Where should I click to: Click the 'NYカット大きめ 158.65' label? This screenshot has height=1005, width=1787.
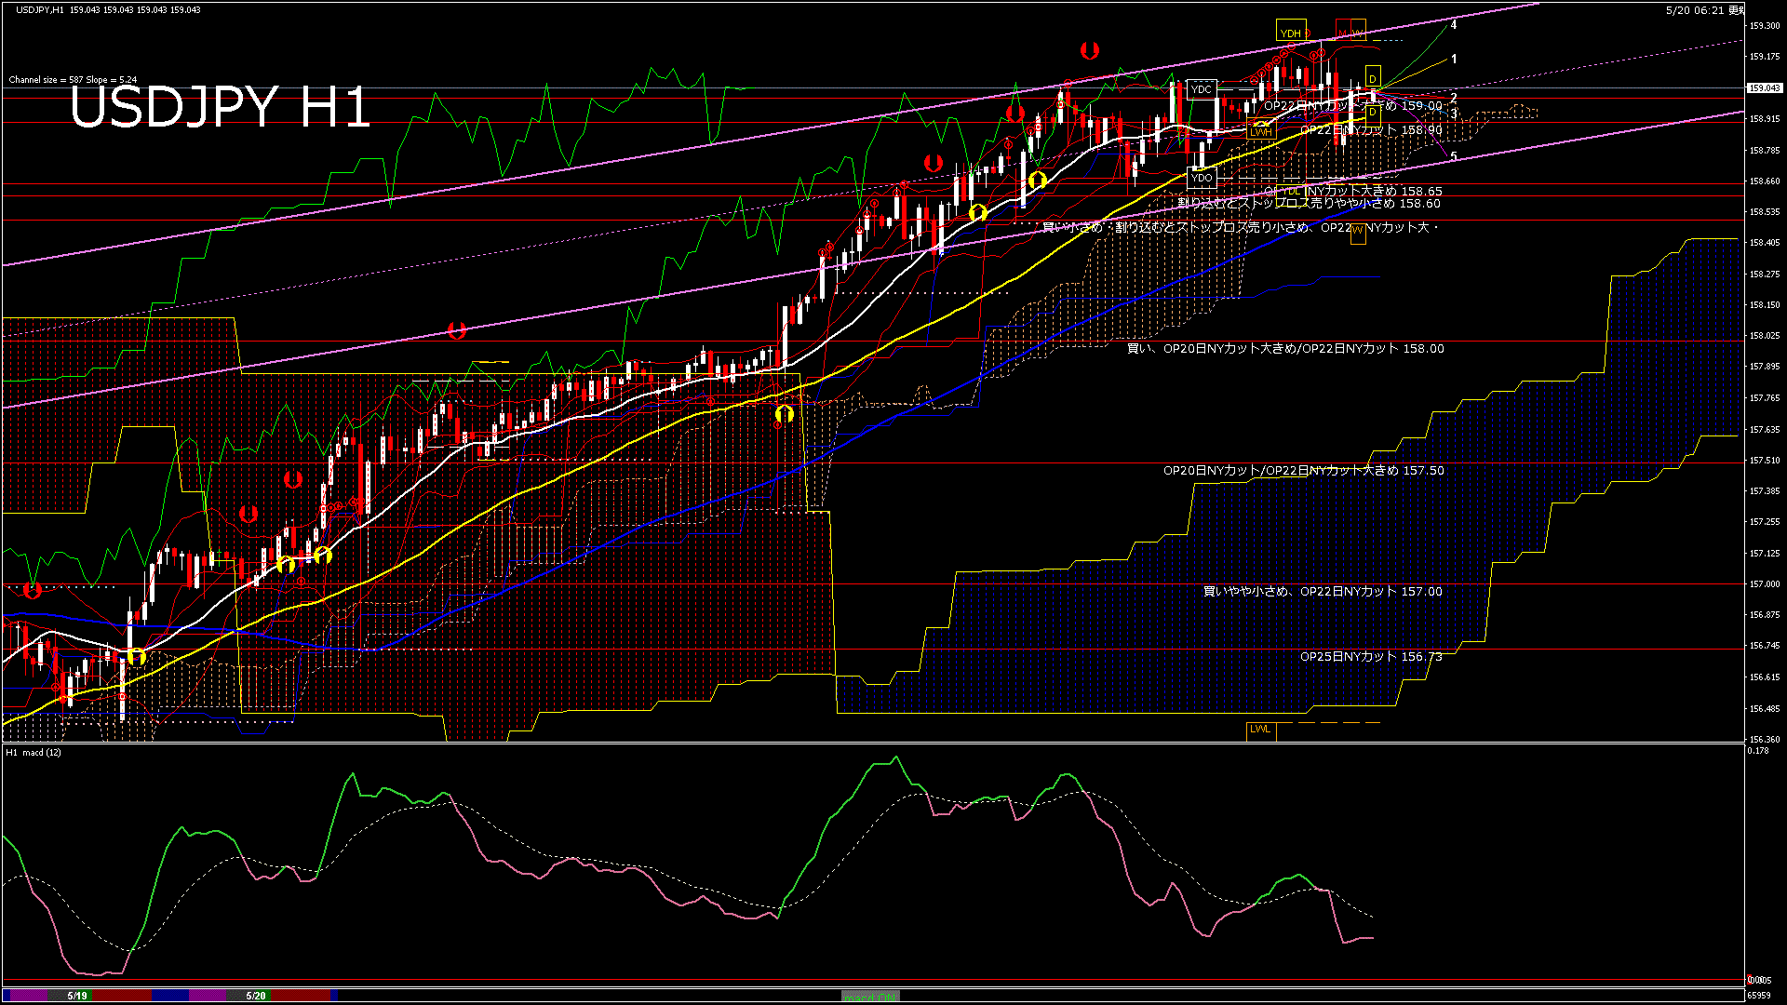click(1375, 191)
